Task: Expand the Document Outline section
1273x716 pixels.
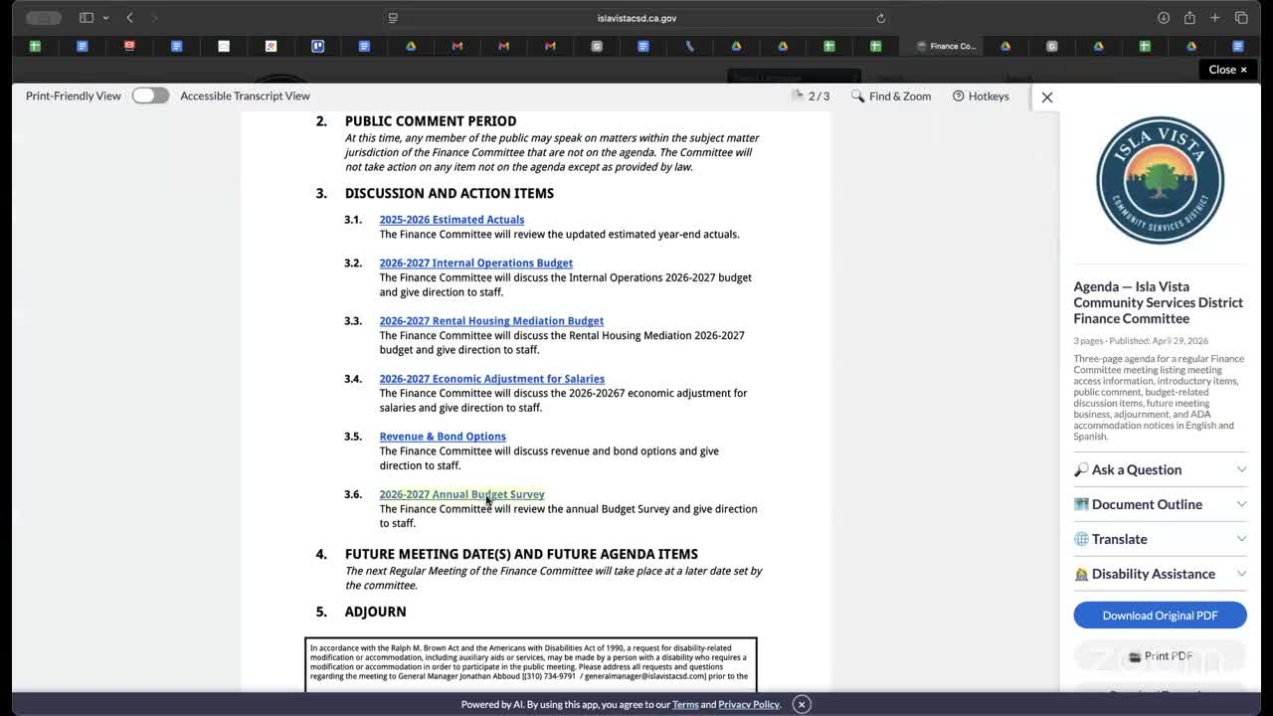Action: tap(1160, 504)
